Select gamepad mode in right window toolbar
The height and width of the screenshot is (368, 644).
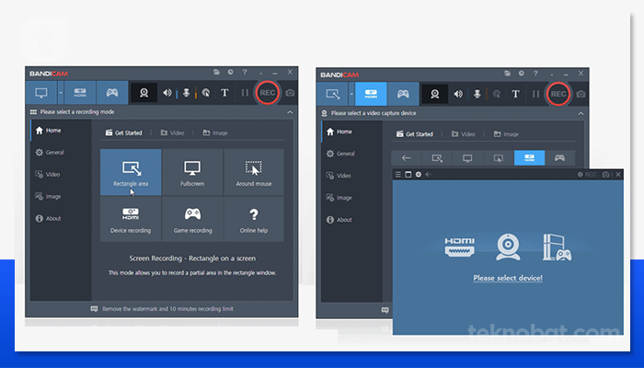point(403,94)
